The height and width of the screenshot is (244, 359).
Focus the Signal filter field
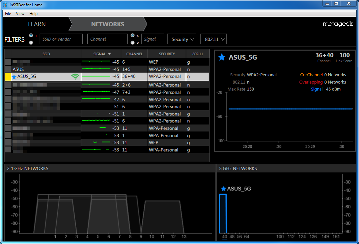153,39
